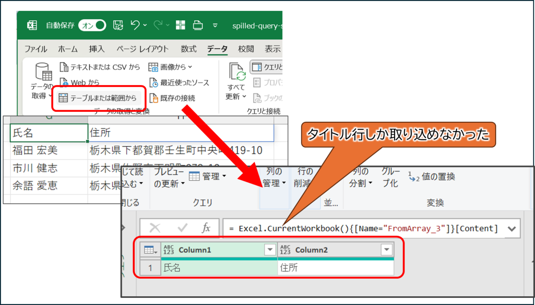Open 列の管理 dropdown
This screenshot has width=535, height=305.
click(274, 178)
